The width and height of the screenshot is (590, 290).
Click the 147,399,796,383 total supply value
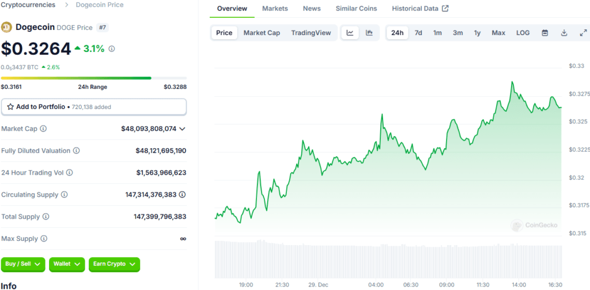[160, 217]
